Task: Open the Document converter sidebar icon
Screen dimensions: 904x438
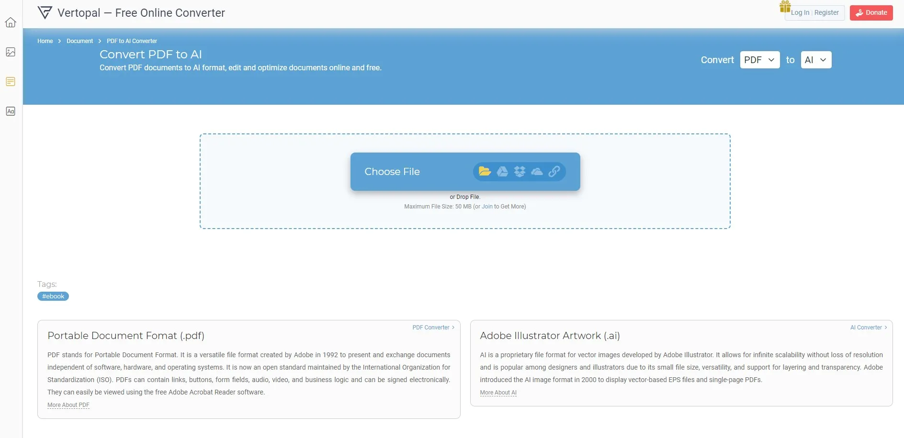Action: pos(11,82)
